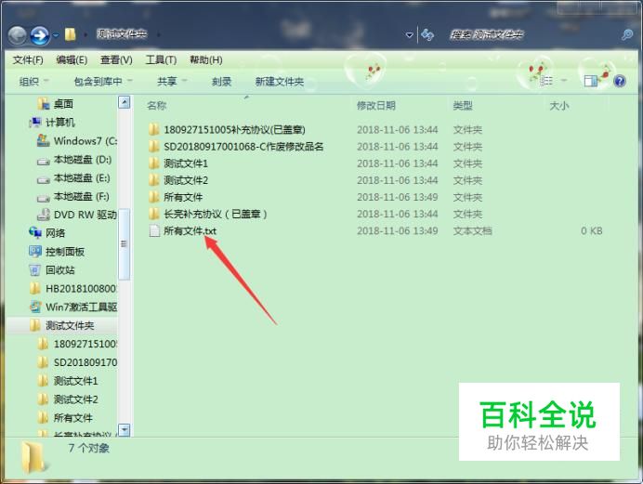Select 所有文件 folder icon in file list
Screen dimensions: 643x484
[x=153, y=197]
